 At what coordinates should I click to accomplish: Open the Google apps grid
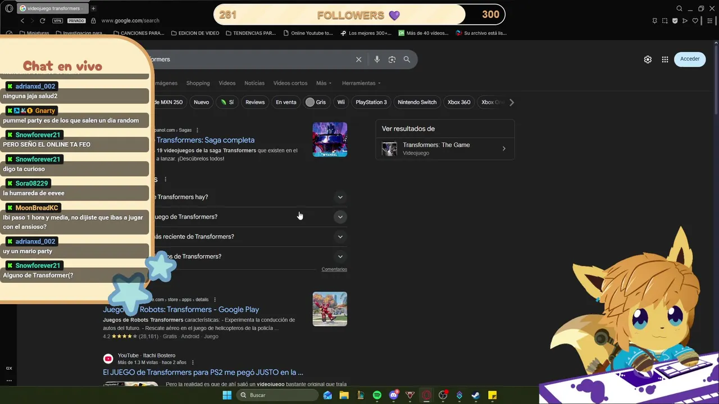[665, 59]
